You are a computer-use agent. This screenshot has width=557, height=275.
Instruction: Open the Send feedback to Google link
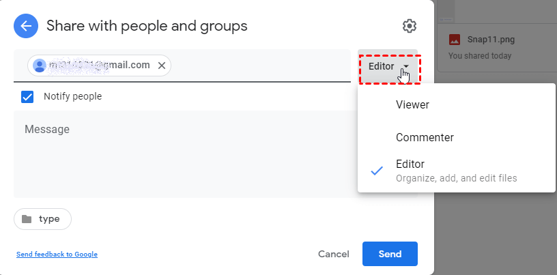click(57, 255)
